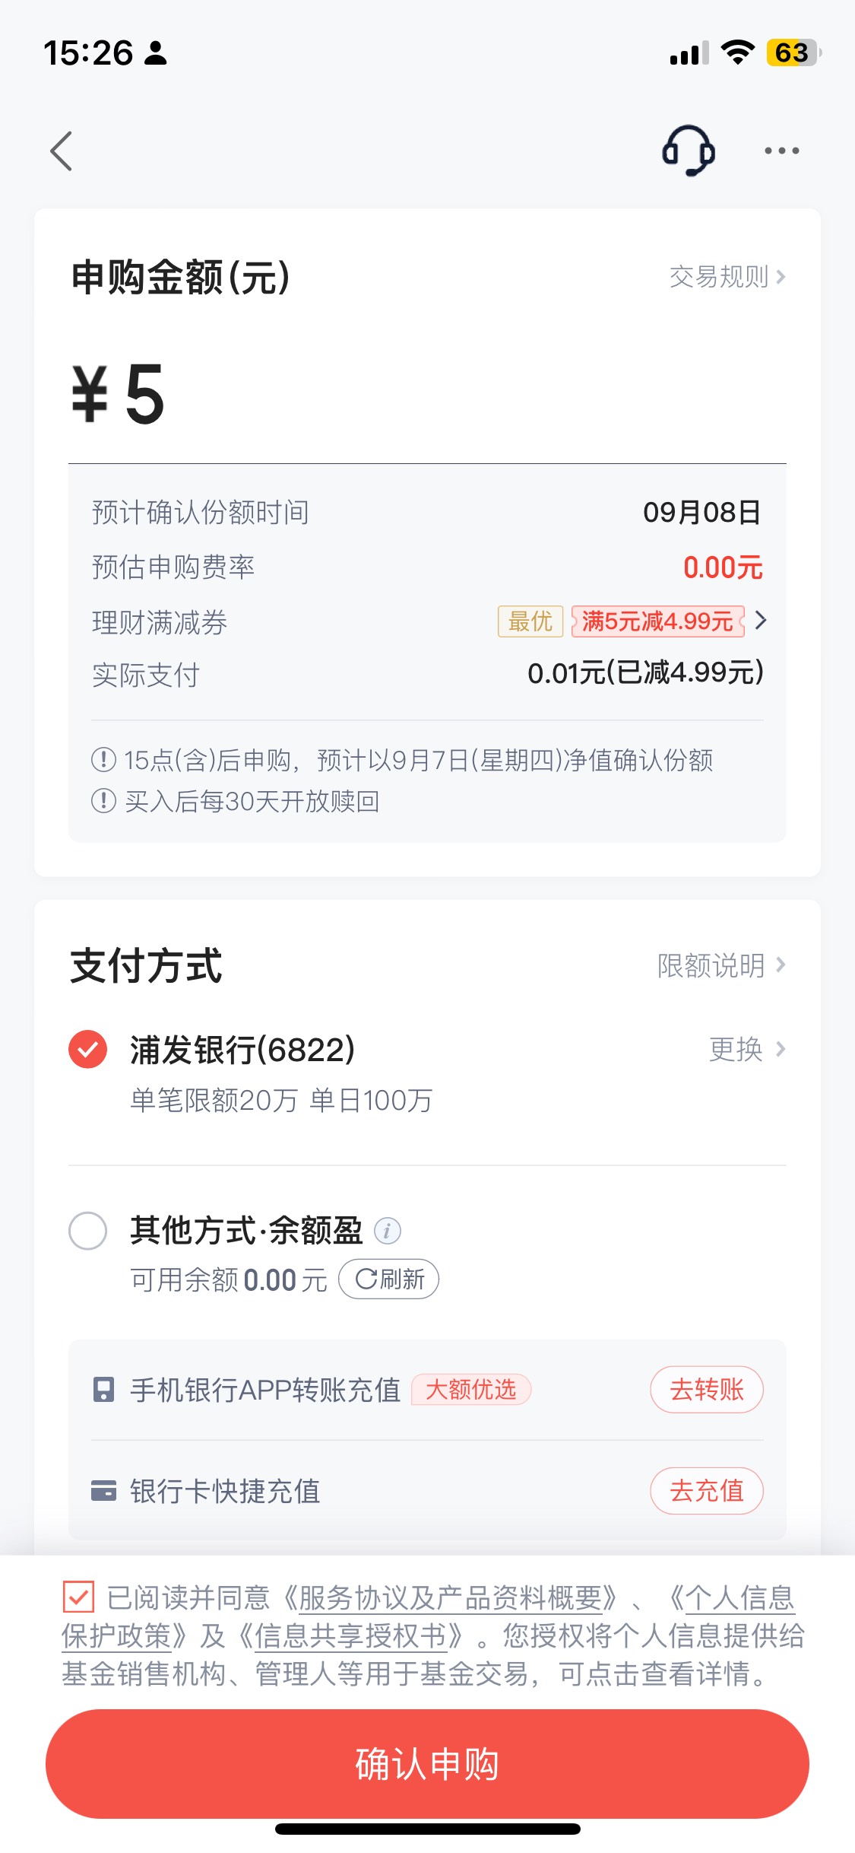Tap the phone bank transfer icon
The height and width of the screenshot is (1853, 855).
coord(103,1390)
